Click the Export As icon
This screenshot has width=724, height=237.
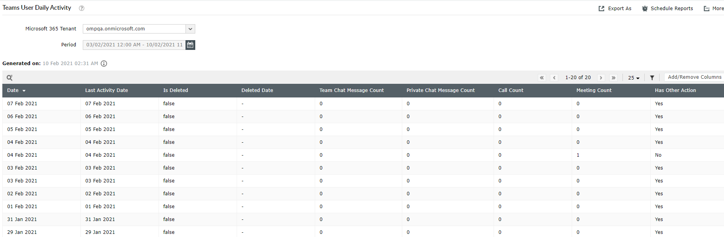[x=601, y=9]
